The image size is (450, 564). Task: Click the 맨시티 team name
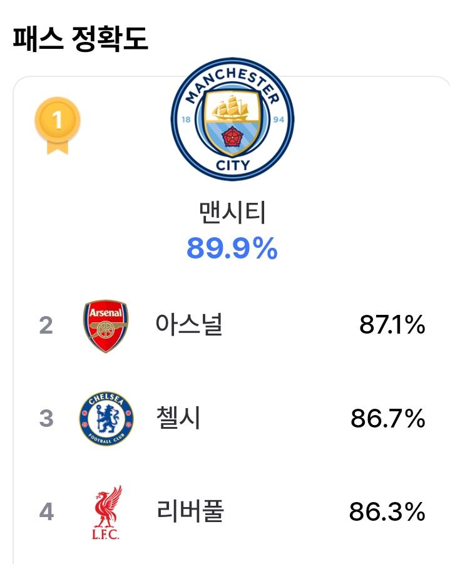pos(232,212)
